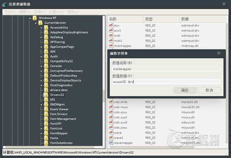
Task: Expand the Audit key
Action: 41,57
